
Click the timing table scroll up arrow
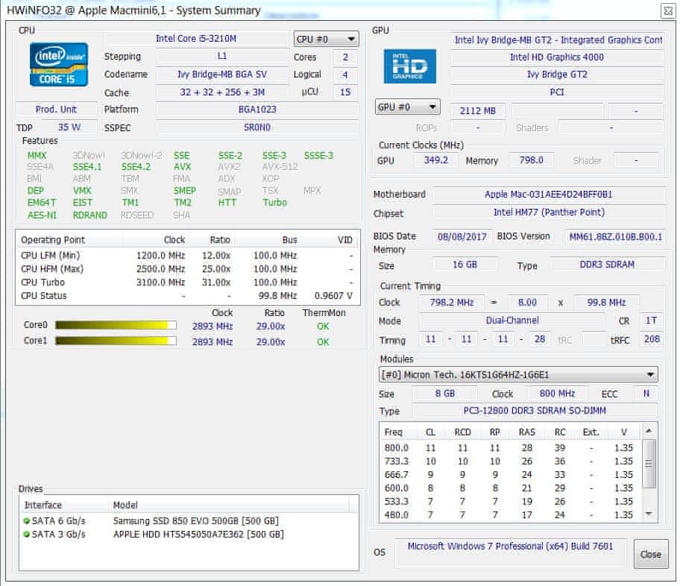tap(649, 431)
